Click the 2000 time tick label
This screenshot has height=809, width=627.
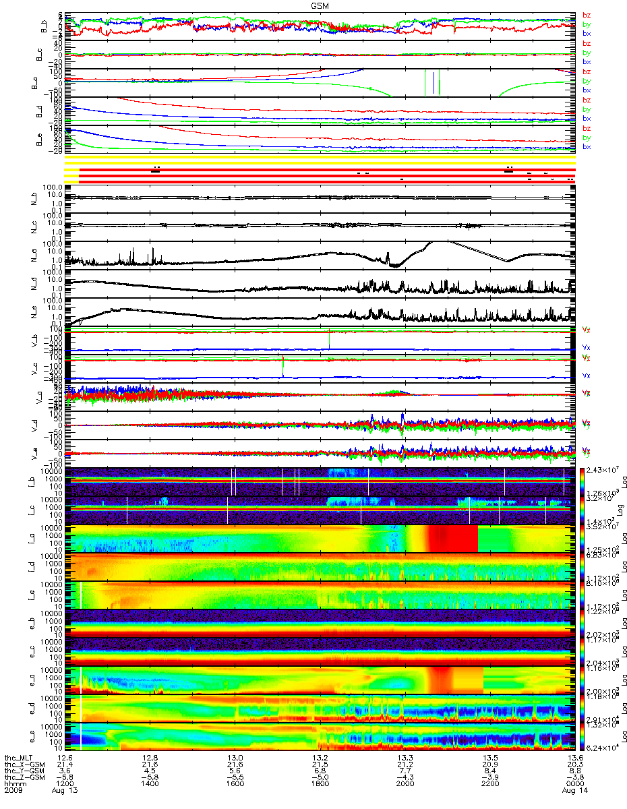point(405,784)
